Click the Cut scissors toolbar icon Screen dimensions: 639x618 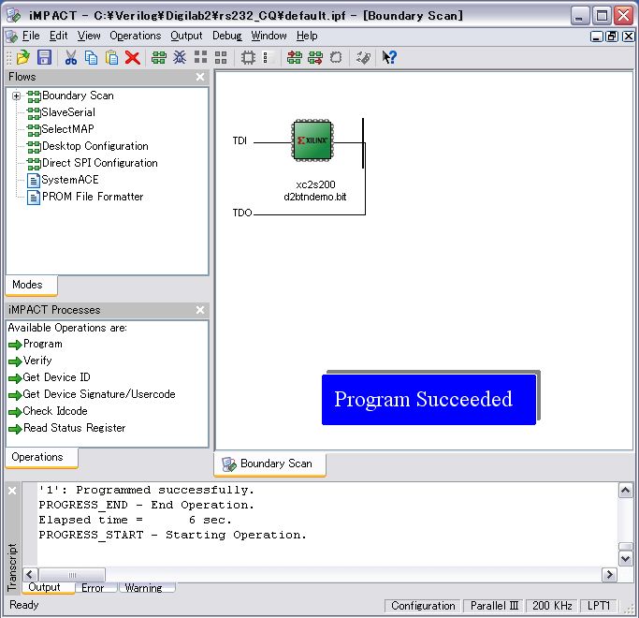click(x=71, y=58)
